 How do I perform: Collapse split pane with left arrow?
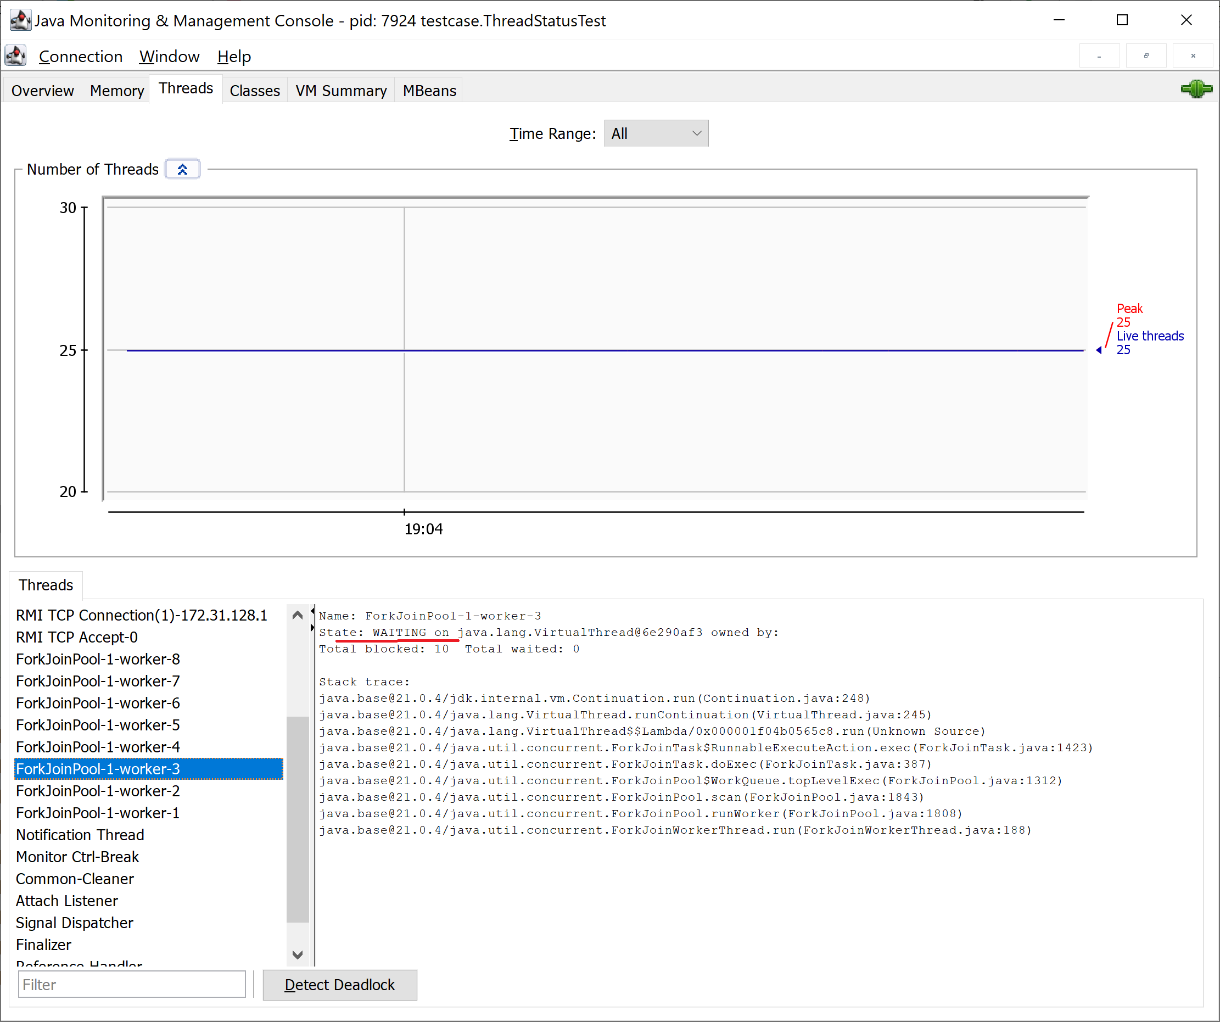[x=312, y=611]
